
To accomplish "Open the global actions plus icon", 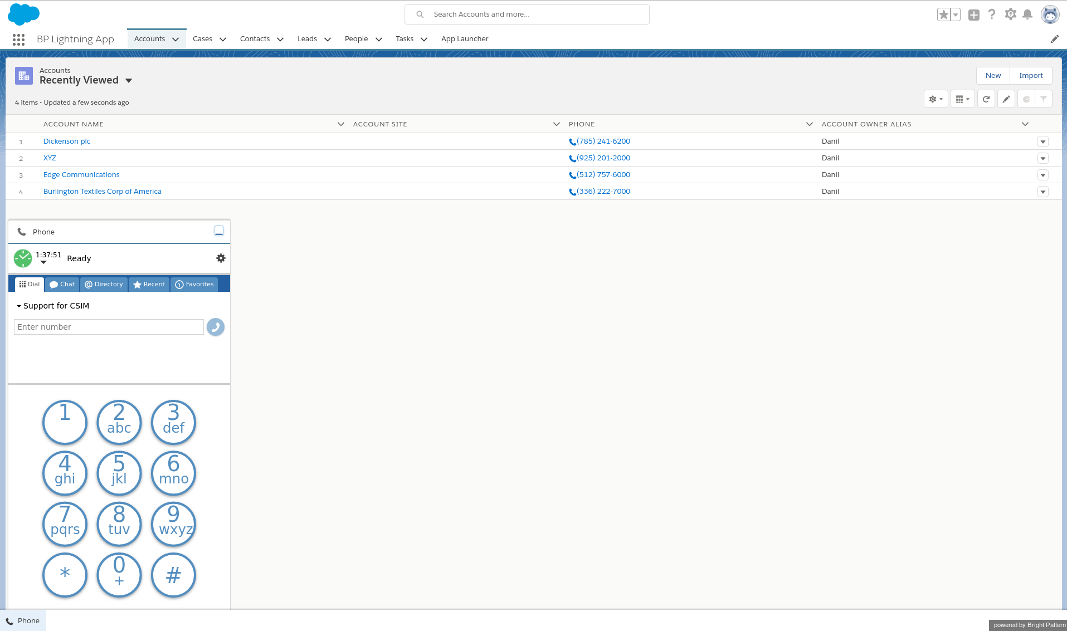I will (x=973, y=15).
